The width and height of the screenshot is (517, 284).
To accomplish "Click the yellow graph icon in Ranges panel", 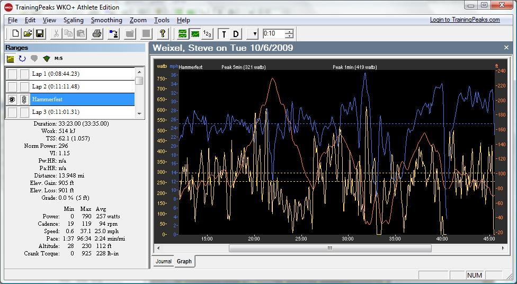I will [11, 59].
